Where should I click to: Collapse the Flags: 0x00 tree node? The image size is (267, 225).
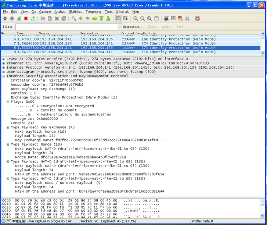(8, 101)
